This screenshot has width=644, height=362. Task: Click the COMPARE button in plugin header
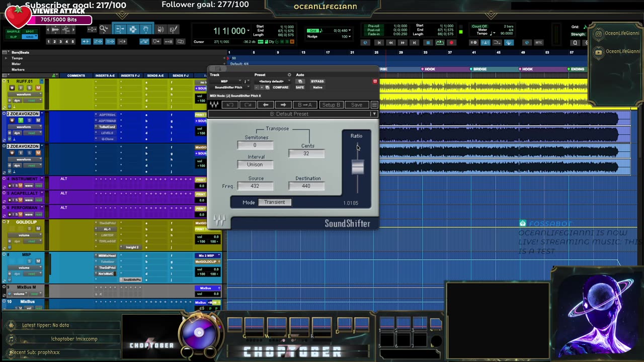pos(280,87)
